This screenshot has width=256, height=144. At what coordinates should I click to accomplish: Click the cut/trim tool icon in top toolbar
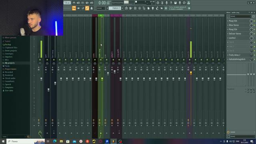click(162, 3)
